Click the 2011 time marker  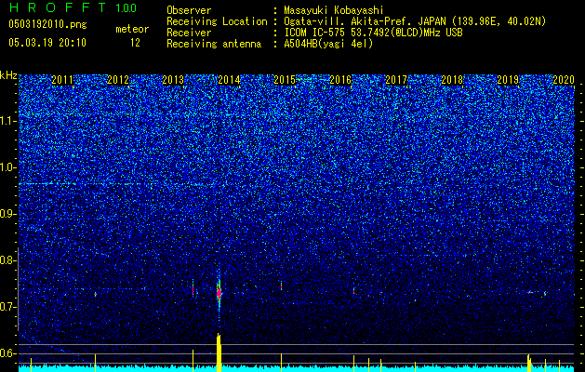[x=62, y=80]
